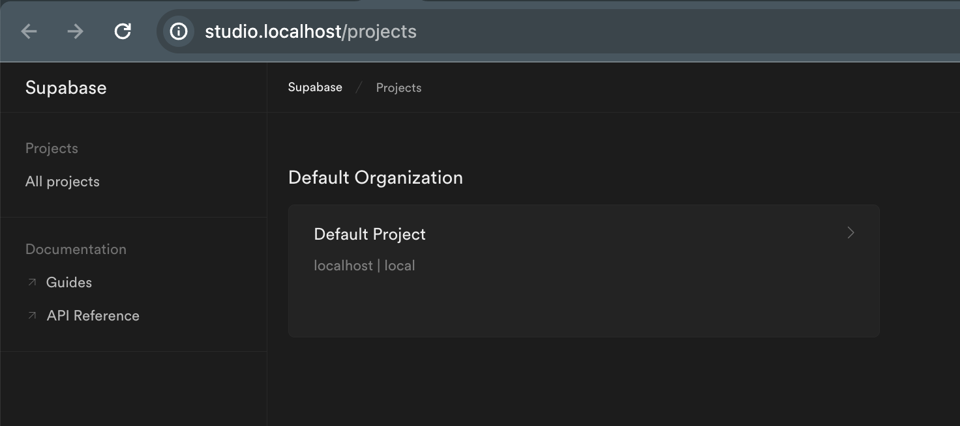Click the external arrow icon beside Guides
Image resolution: width=960 pixels, height=426 pixels.
[31, 283]
